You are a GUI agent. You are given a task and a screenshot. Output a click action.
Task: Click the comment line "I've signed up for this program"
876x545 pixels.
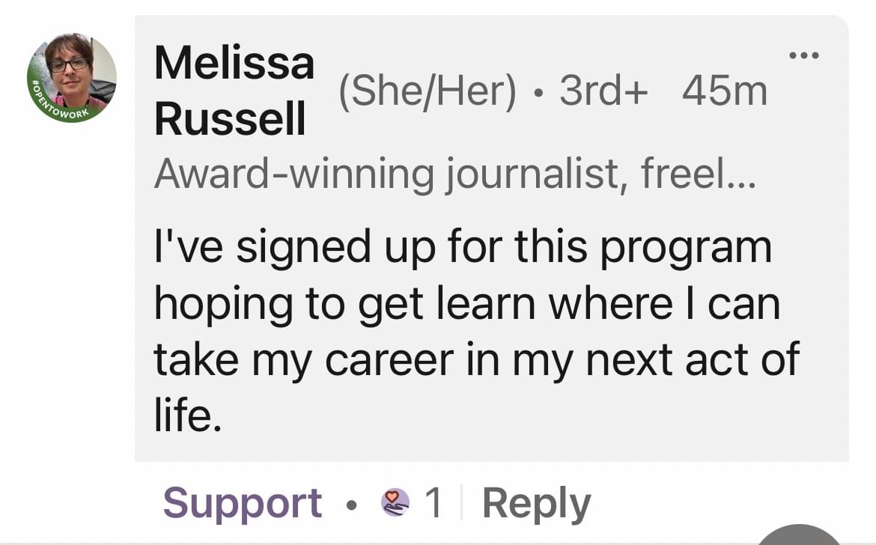tap(463, 248)
